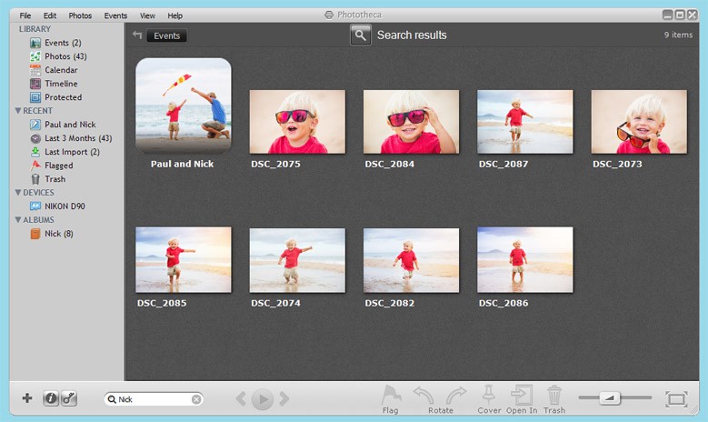Select photo DSC_2075
Screen dimensions: 708x422
click(297, 122)
